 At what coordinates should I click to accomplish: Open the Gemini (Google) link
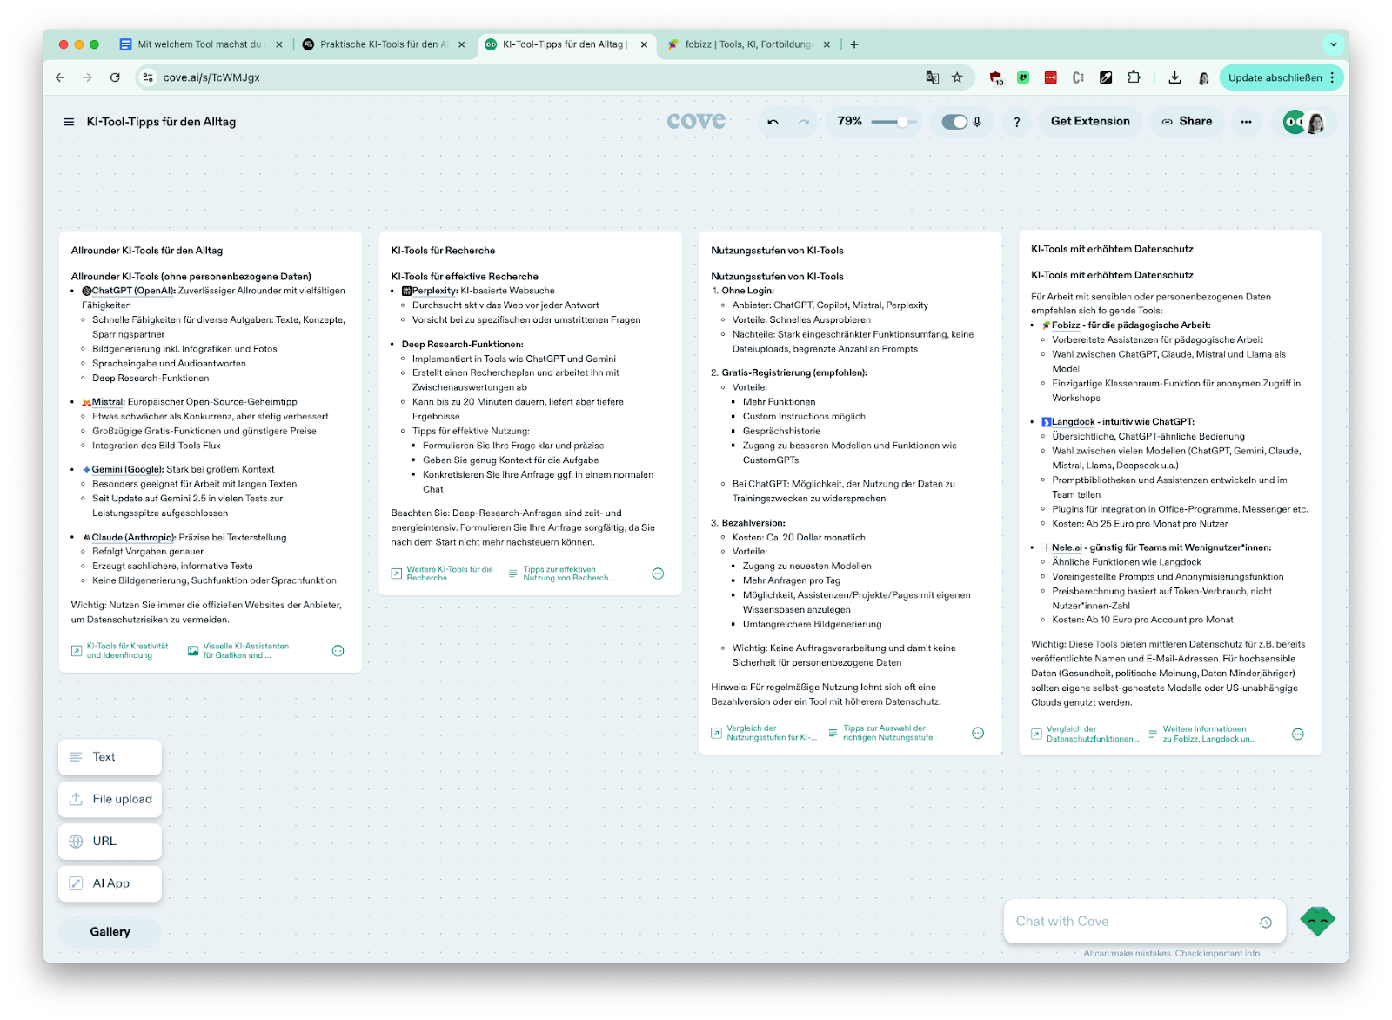(x=128, y=469)
